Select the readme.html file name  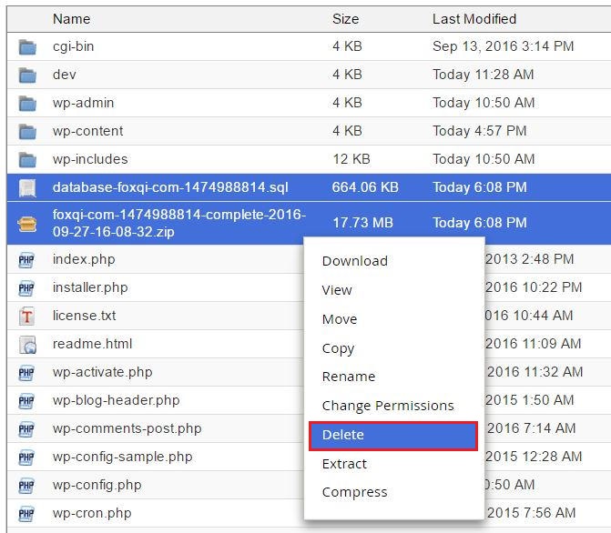pyautogui.click(x=92, y=344)
